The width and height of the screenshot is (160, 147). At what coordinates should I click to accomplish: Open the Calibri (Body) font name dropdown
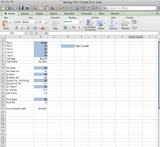pos(36,22)
